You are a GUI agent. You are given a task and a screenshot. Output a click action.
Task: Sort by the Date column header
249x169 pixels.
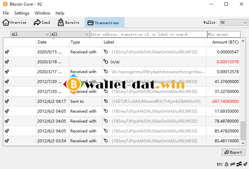[x=53, y=42]
